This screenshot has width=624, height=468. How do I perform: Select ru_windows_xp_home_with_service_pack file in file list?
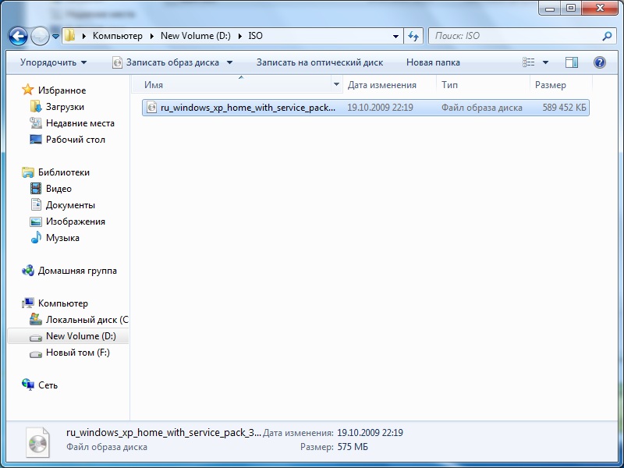[365, 108]
